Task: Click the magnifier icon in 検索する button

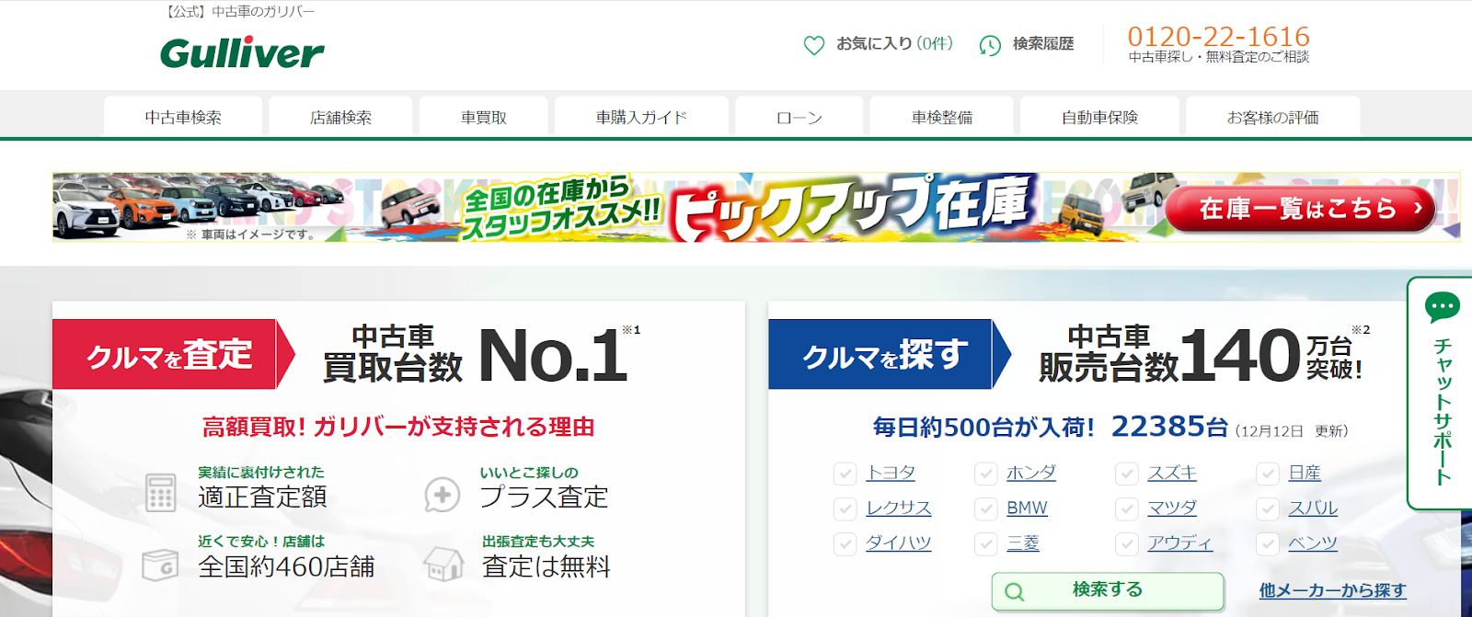Action: tap(1014, 591)
